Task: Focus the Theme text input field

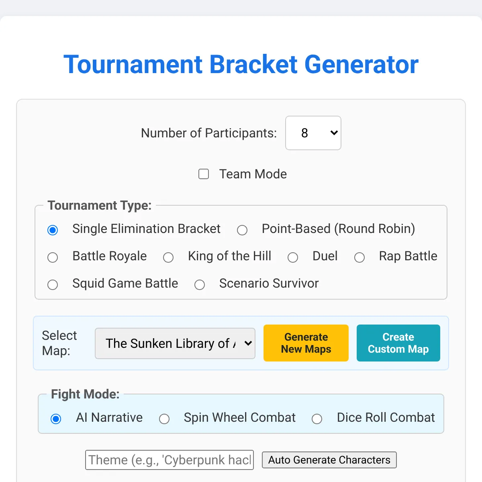Action: pos(170,460)
